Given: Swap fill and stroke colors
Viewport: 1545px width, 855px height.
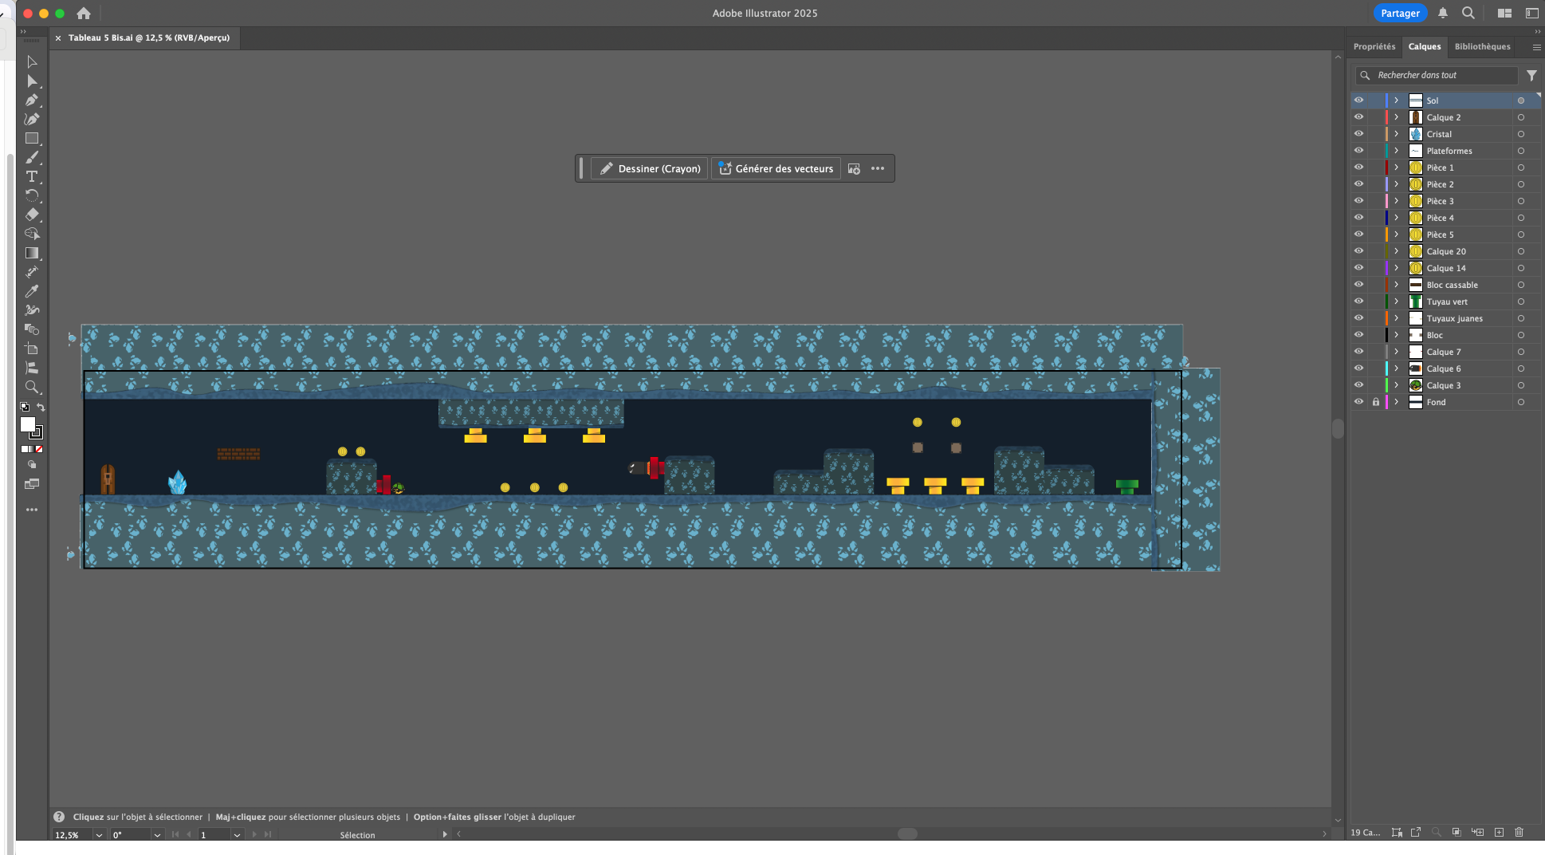Looking at the screenshot, I should 41,408.
